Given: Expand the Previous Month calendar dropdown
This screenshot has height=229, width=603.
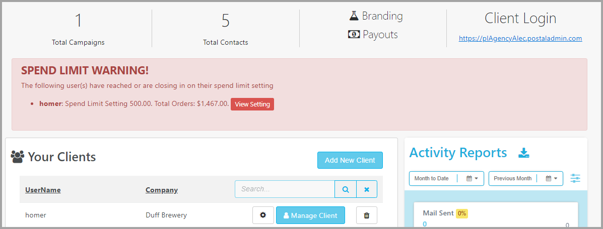Looking at the screenshot, I should point(552,178).
